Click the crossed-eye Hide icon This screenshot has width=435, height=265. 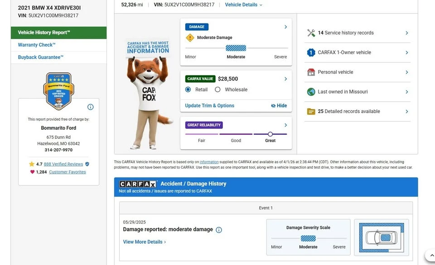click(x=273, y=106)
